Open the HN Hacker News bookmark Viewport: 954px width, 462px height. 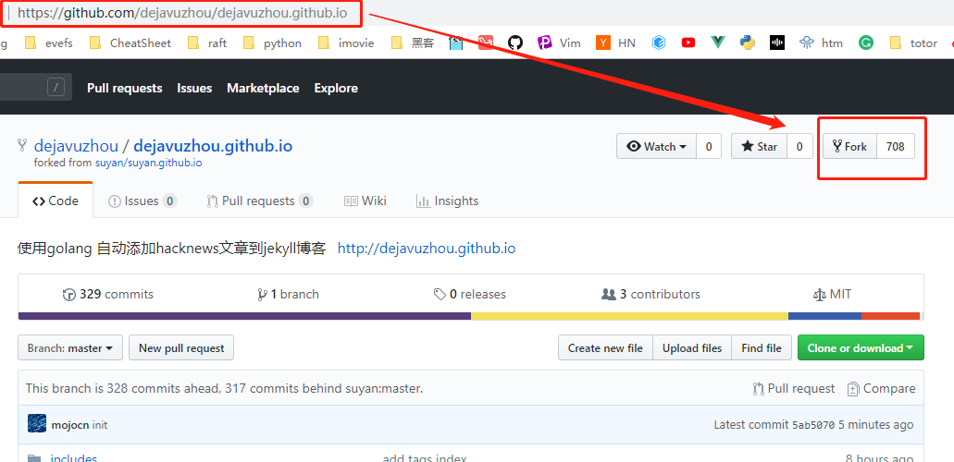[615, 43]
